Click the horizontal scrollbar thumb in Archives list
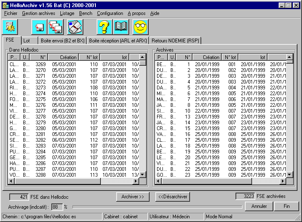Image resolution: width=302 pixels, height=222 pixels. point(207,181)
